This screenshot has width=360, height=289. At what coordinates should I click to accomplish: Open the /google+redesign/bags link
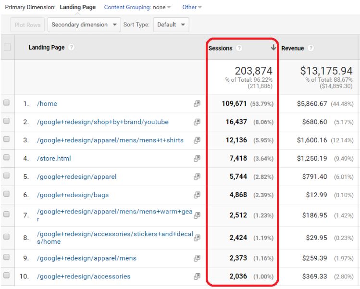pos(73,195)
